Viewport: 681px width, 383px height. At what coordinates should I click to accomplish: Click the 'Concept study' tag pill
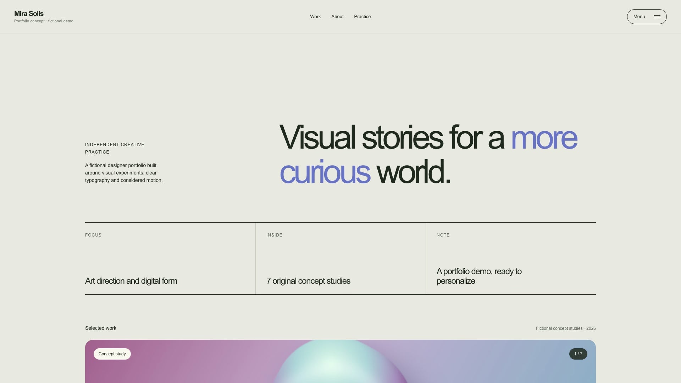click(x=112, y=354)
